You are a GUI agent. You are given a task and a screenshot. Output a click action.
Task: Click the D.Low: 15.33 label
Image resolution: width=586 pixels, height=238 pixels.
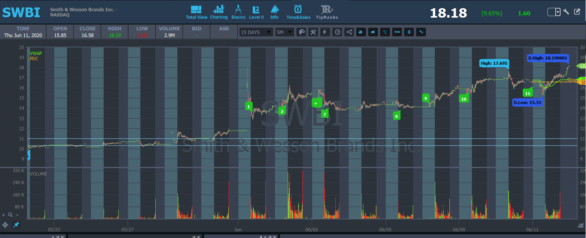pos(528,103)
